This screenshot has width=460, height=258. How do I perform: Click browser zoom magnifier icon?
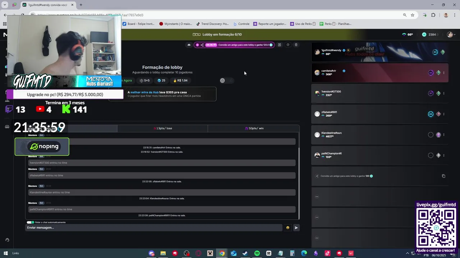click(x=405, y=15)
